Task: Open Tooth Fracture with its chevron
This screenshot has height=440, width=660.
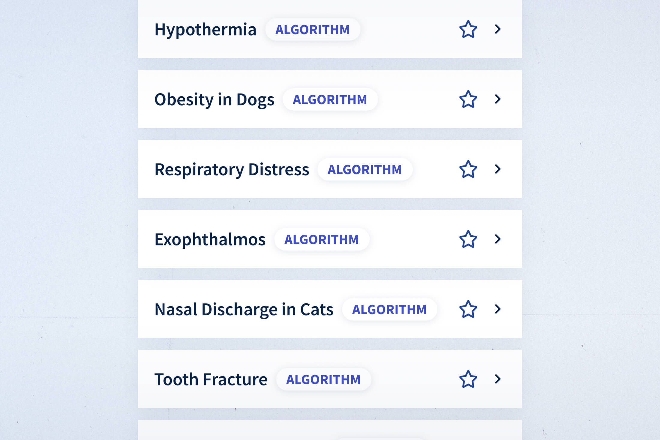Action: pos(498,379)
